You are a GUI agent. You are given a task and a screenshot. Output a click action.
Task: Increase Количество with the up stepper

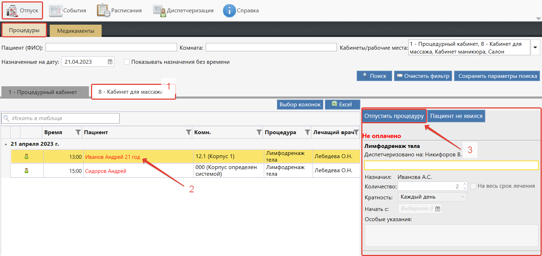(x=464, y=184)
